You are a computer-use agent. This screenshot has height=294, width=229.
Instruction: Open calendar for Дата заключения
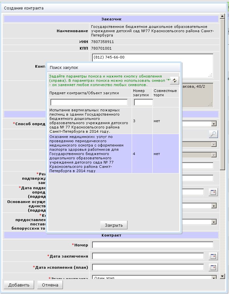pos(213,256)
